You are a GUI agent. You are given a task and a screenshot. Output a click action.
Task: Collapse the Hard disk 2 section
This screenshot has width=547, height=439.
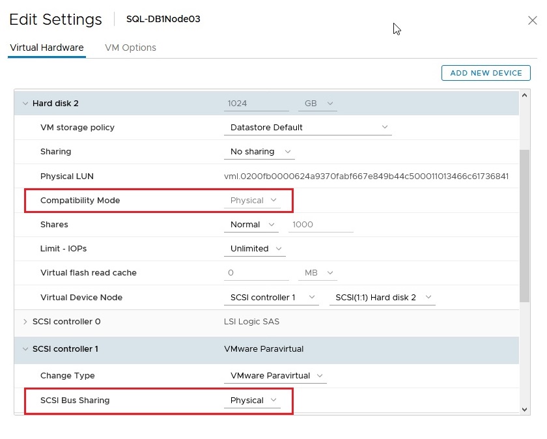click(25, 103)
